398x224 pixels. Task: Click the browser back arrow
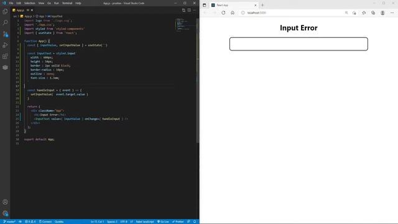pyautogui.click(x=205, y=12)
